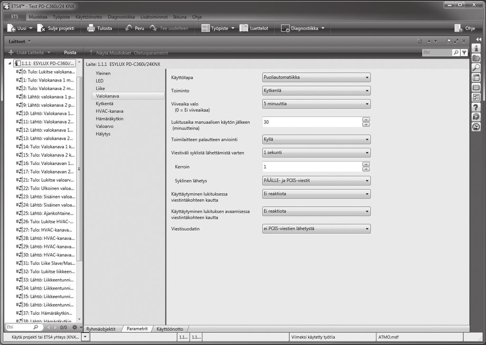Expand the Diagnostiikka toolbar dropdown arrow
Image resolution: width=486 pixels, height=345 pixels.
pos(323,28)
